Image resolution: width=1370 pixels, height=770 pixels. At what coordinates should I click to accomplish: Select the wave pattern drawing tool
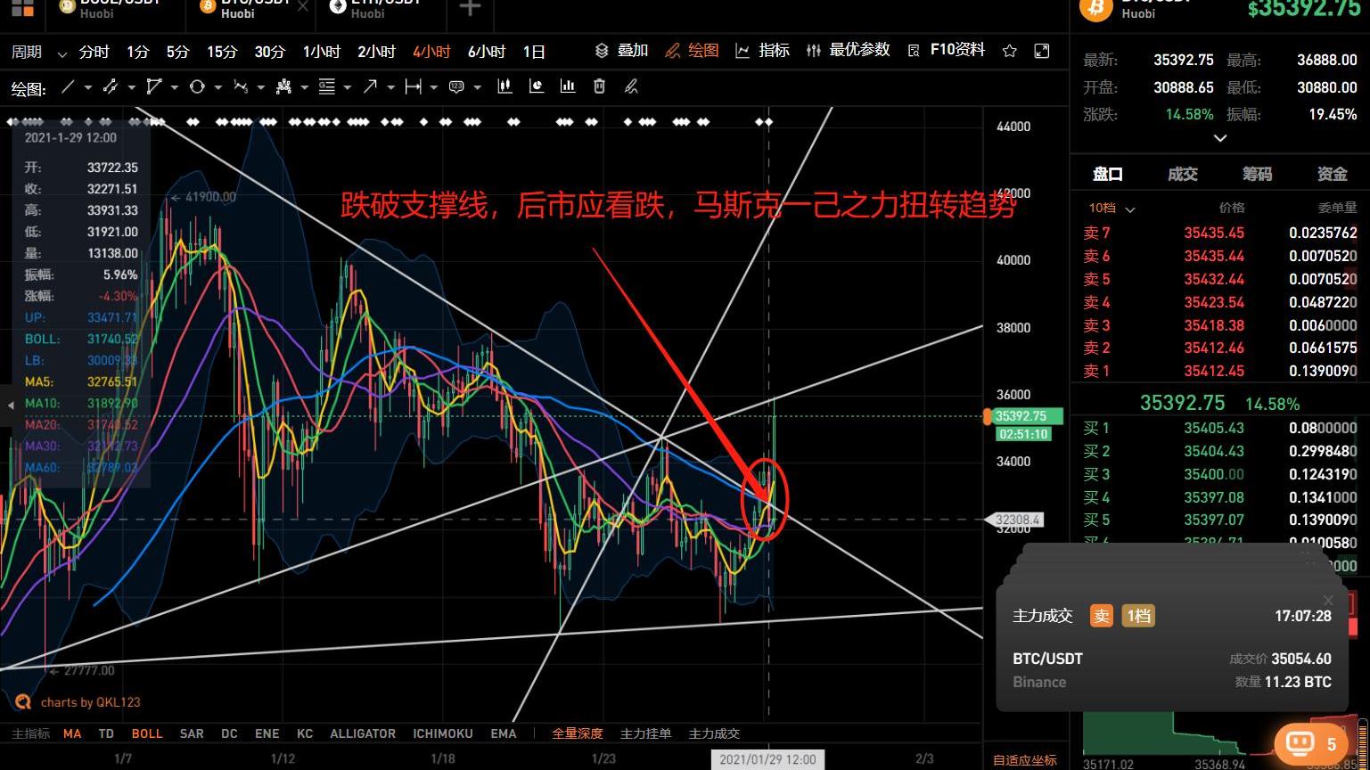[241, 86]
